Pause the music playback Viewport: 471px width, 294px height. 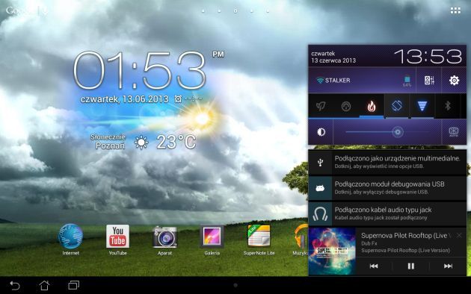coord(410,266)
